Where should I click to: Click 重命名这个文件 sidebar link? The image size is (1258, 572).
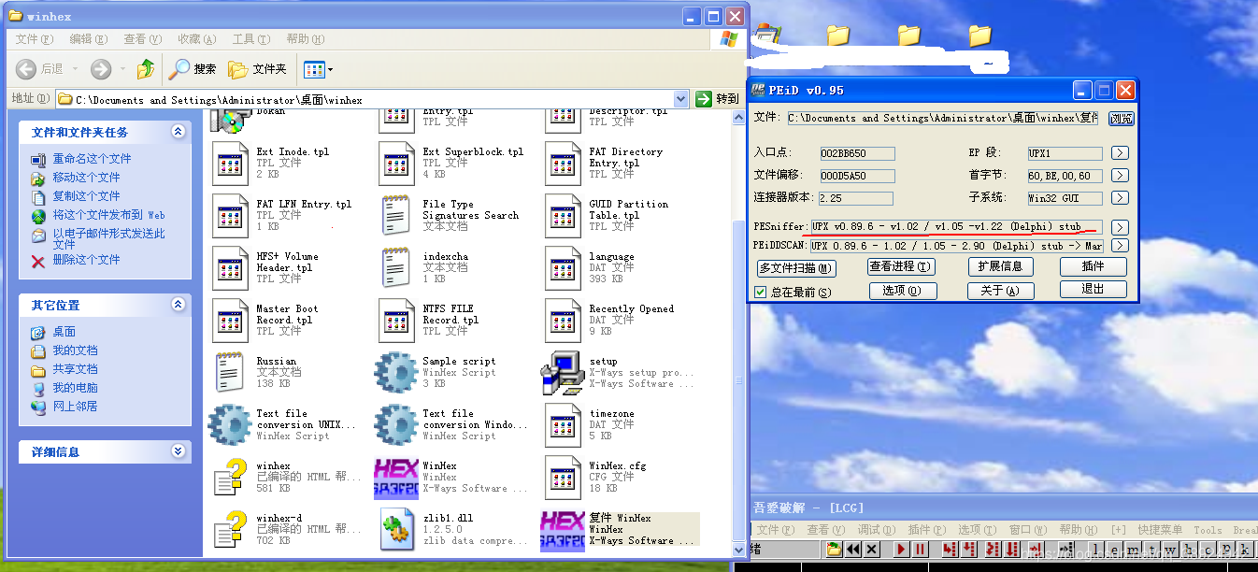pos(92,159)
